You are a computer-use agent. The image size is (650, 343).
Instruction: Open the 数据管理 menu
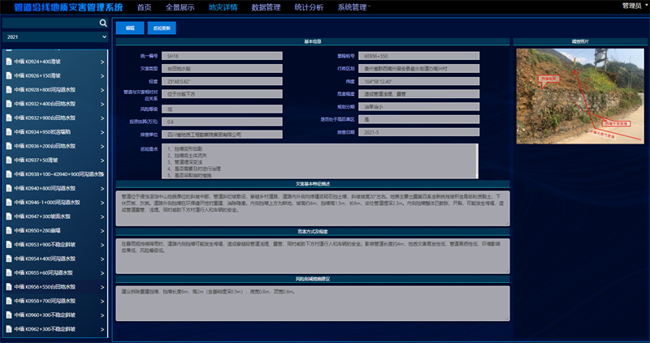(x=266, y=6)
